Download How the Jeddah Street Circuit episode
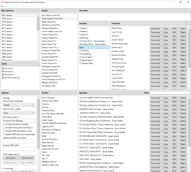Viewport: 191px width, 172px height. click(x=155, y=98)
